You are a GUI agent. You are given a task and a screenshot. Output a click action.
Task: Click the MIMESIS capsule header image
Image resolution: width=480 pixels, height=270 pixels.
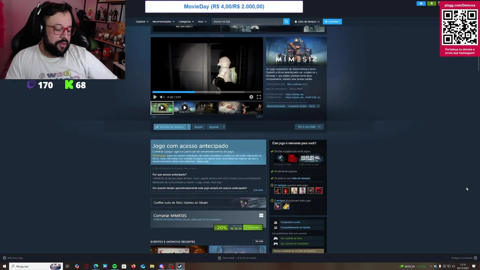point(296,51)
